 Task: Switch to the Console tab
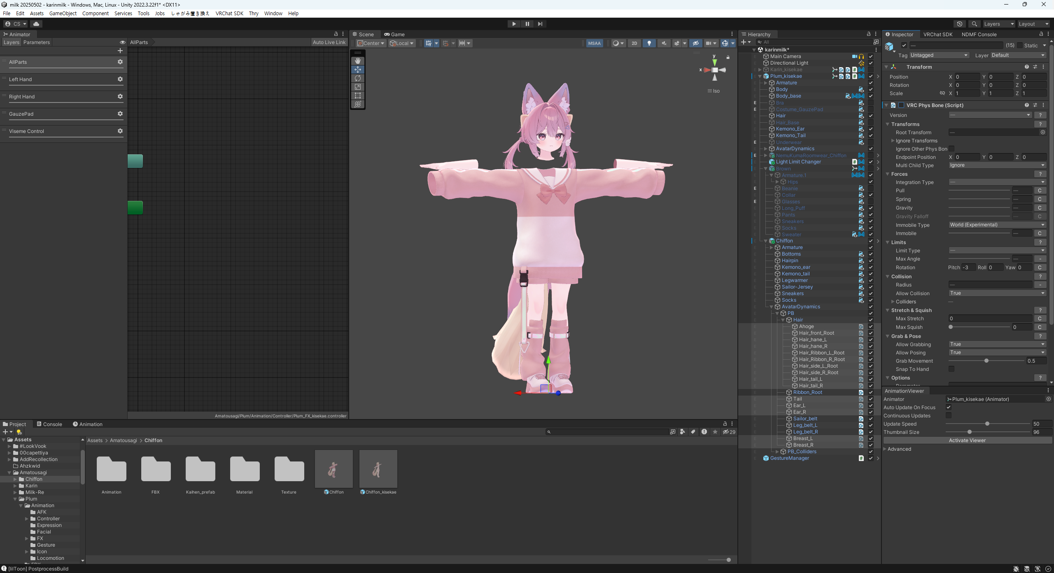click(x=49, y=424)
